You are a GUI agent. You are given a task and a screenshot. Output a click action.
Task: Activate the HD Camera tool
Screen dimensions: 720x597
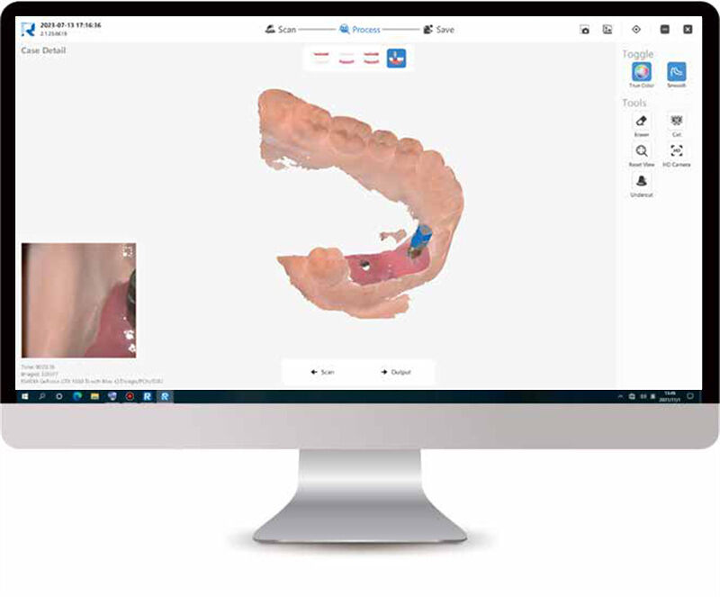[676, 151]
